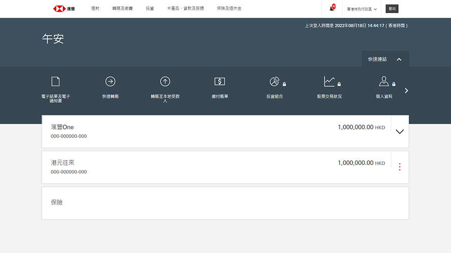Viewport: 451px width, 253px height.
Task: Open the 港元往來 three-dot options menu
Action: 400,167
